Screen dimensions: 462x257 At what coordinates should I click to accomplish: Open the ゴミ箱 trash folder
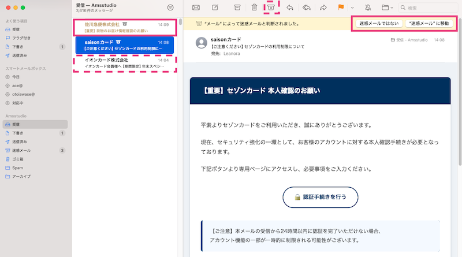(35, 159)
